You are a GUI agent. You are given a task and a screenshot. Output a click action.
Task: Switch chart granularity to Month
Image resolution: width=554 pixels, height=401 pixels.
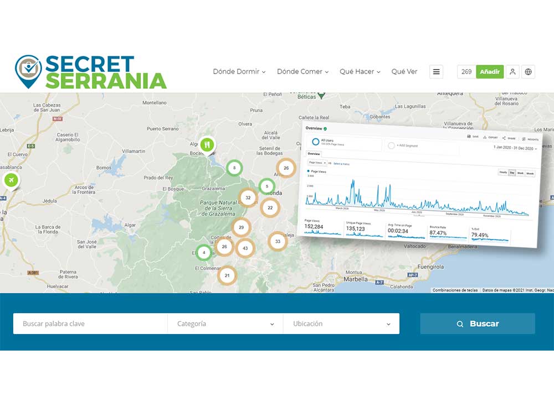530,174
